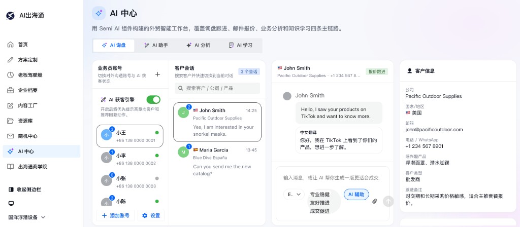Toggle the AI 获客引擎 switch
The height and width of the screenshot is (227, 520).
pos(153,100)
